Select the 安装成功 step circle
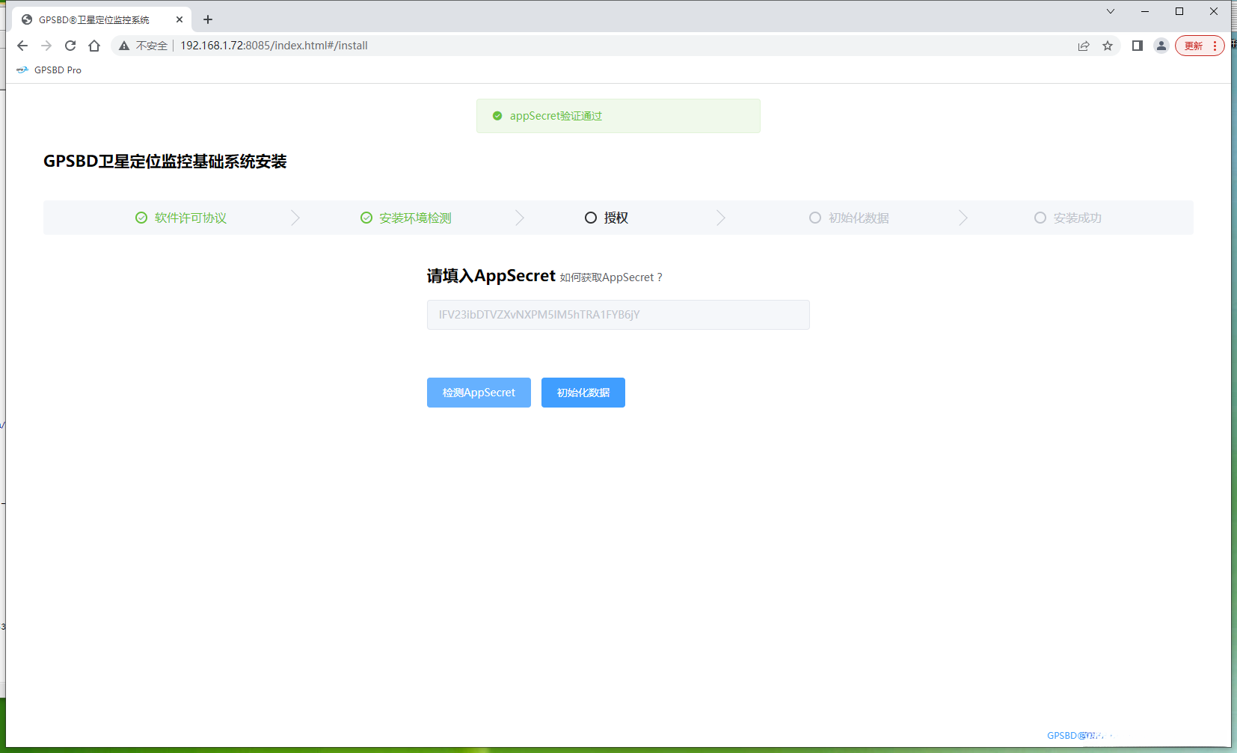1237x753 pixels. coord(1040,218)
